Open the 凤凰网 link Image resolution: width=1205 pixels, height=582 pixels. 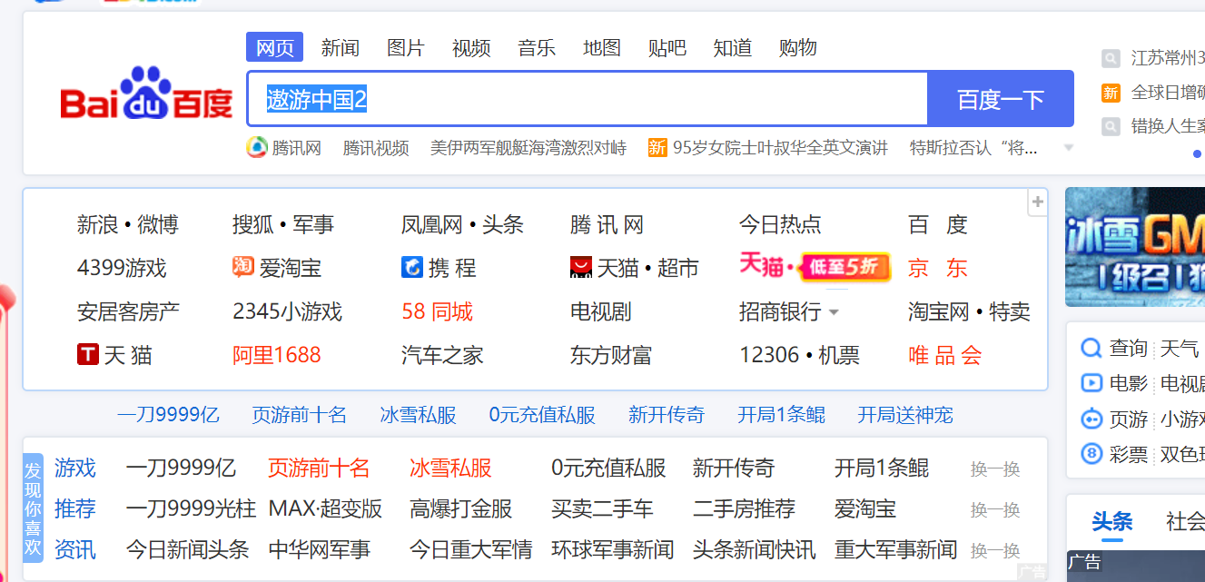click(x=432, y=224)
